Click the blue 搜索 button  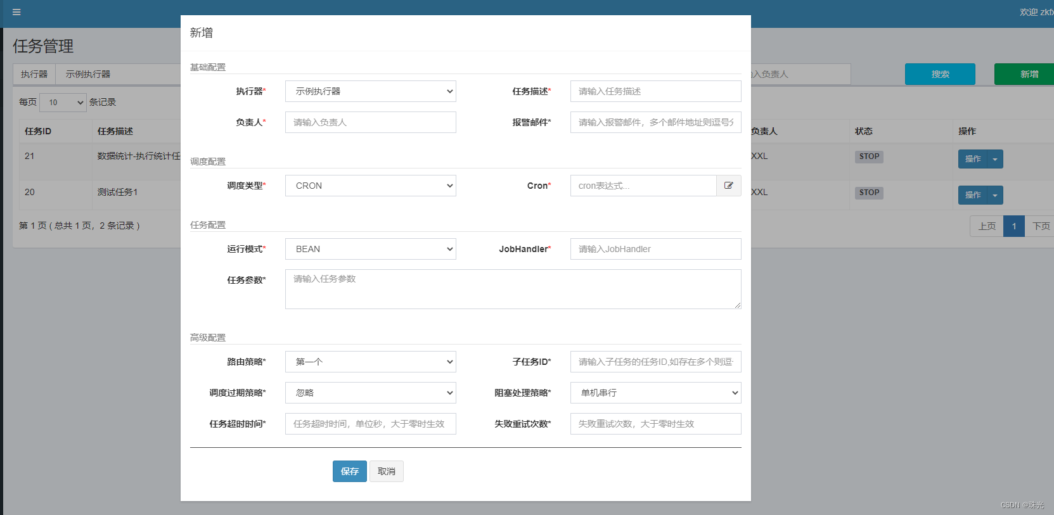[x=940, y=74]
